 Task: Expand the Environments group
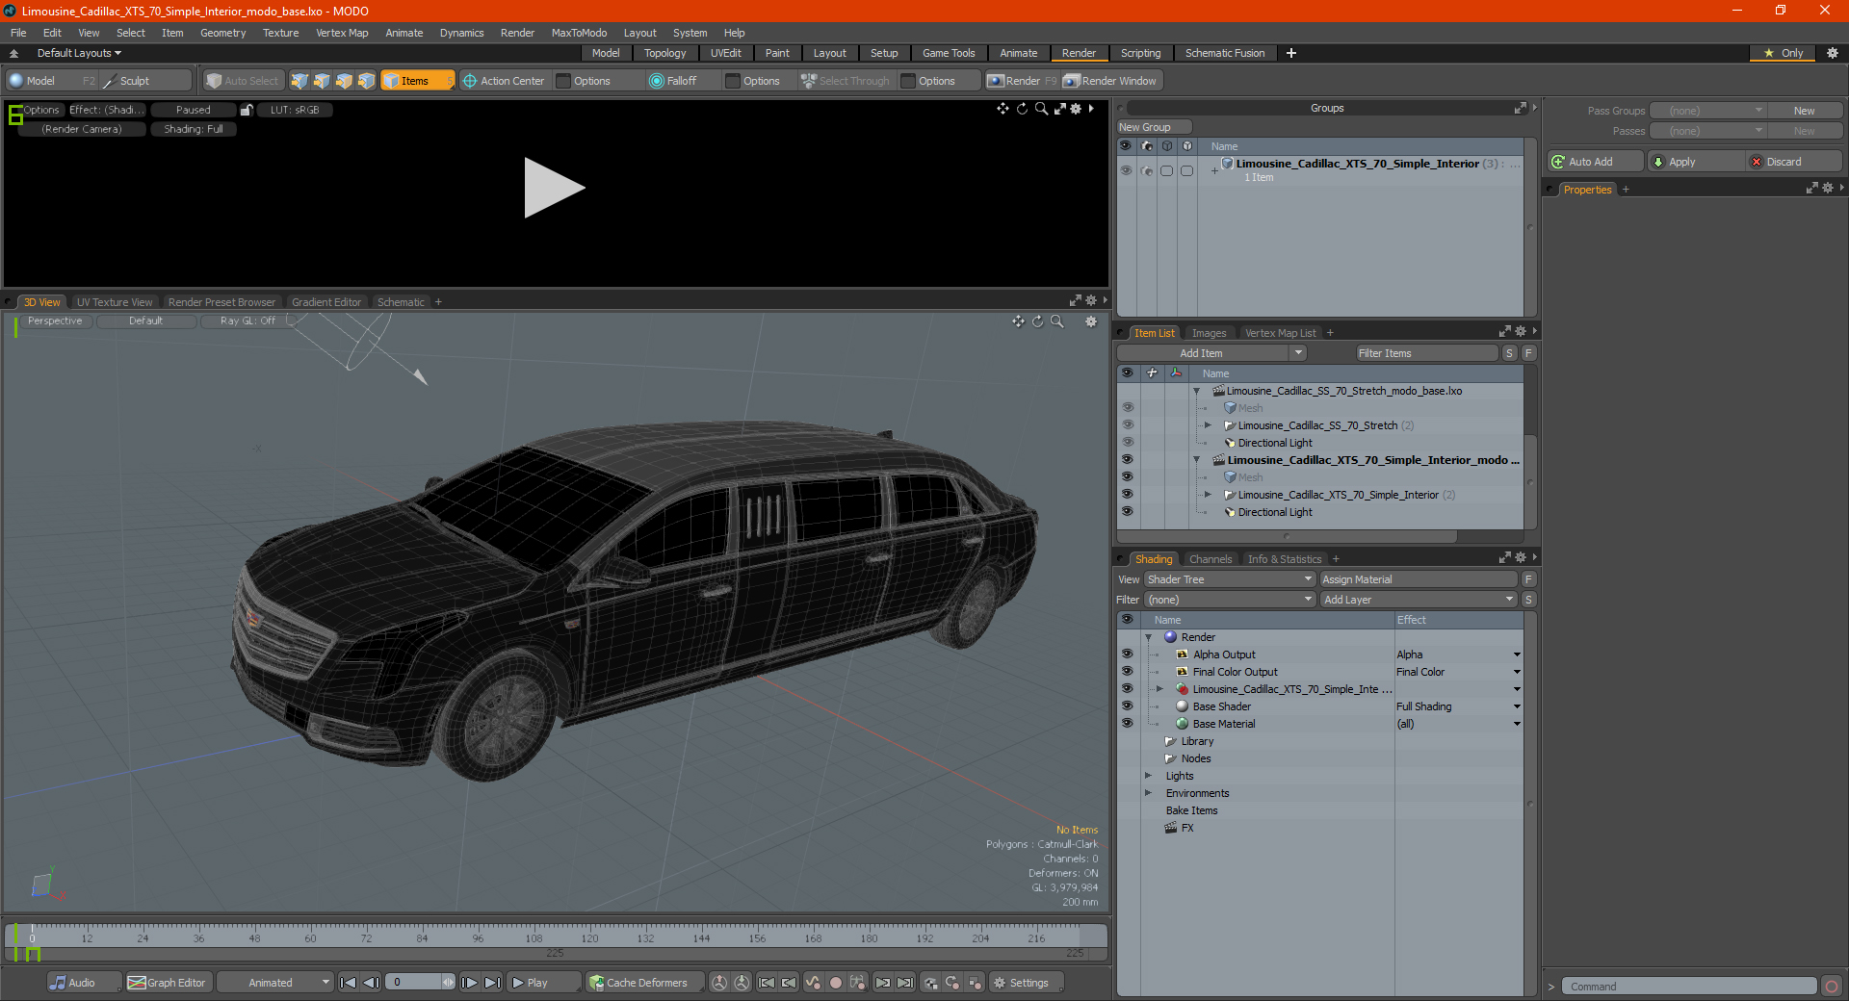tap(1148, 793)
